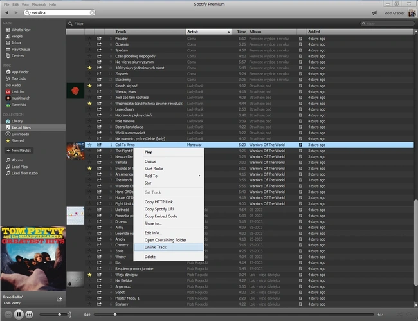This screenshot has height=321, width=418.
Task: Open Albums playlist
Action: coord(14,160)
